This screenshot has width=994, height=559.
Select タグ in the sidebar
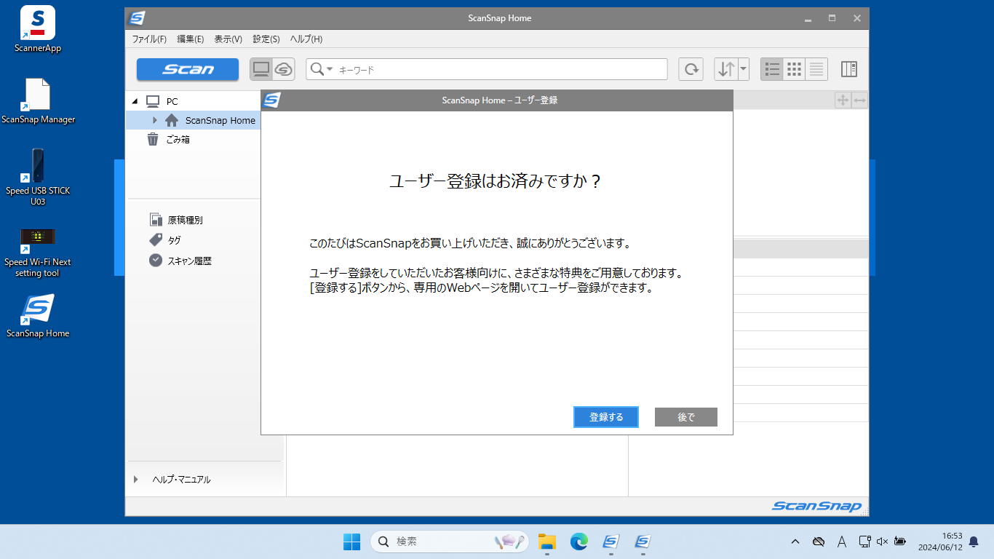174,240
